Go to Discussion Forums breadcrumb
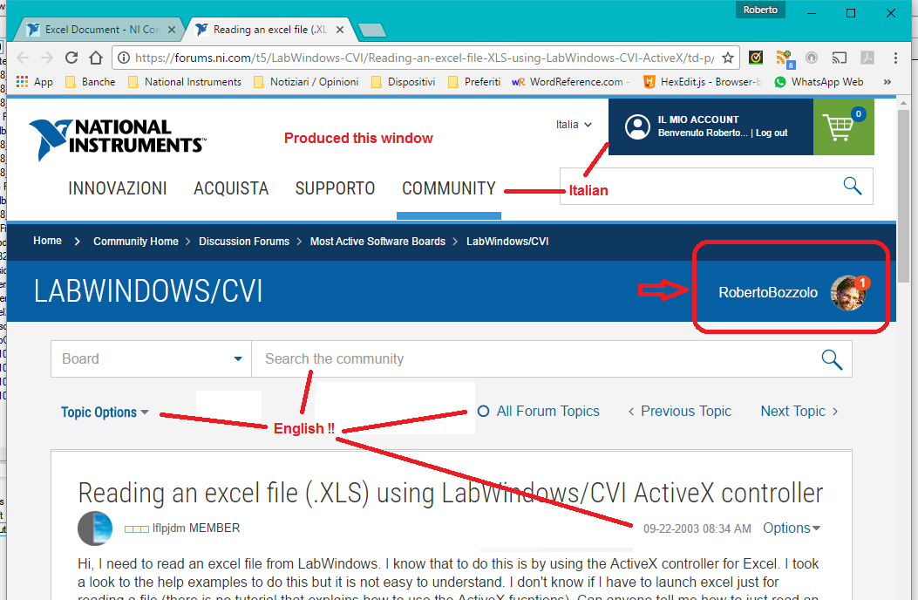This screenshot has width=918, height=600. pyautogui.click(x=244, y=242)
